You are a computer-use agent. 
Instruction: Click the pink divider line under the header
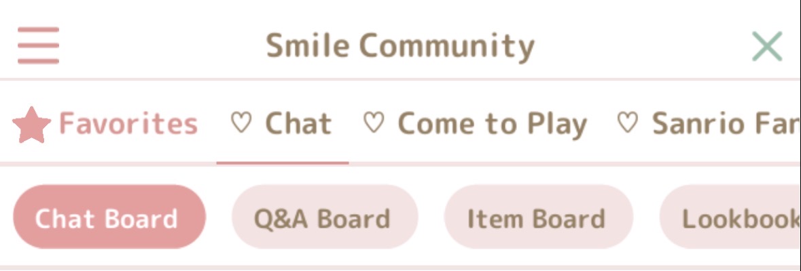click(x=399, y=79)
